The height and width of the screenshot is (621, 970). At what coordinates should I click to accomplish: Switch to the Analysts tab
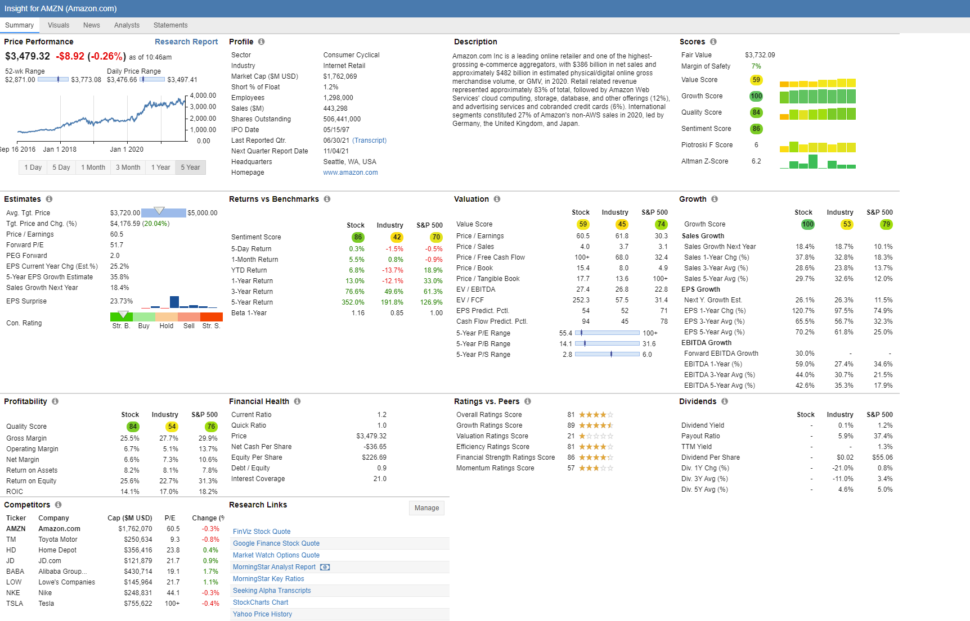point(127,25)
